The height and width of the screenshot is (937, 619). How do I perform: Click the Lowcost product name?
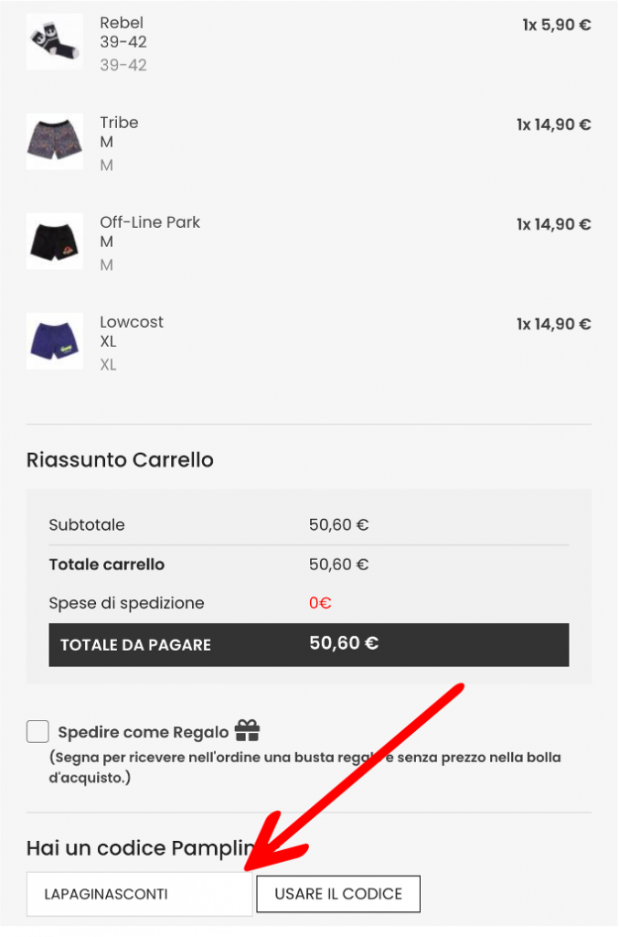[132, 322]
